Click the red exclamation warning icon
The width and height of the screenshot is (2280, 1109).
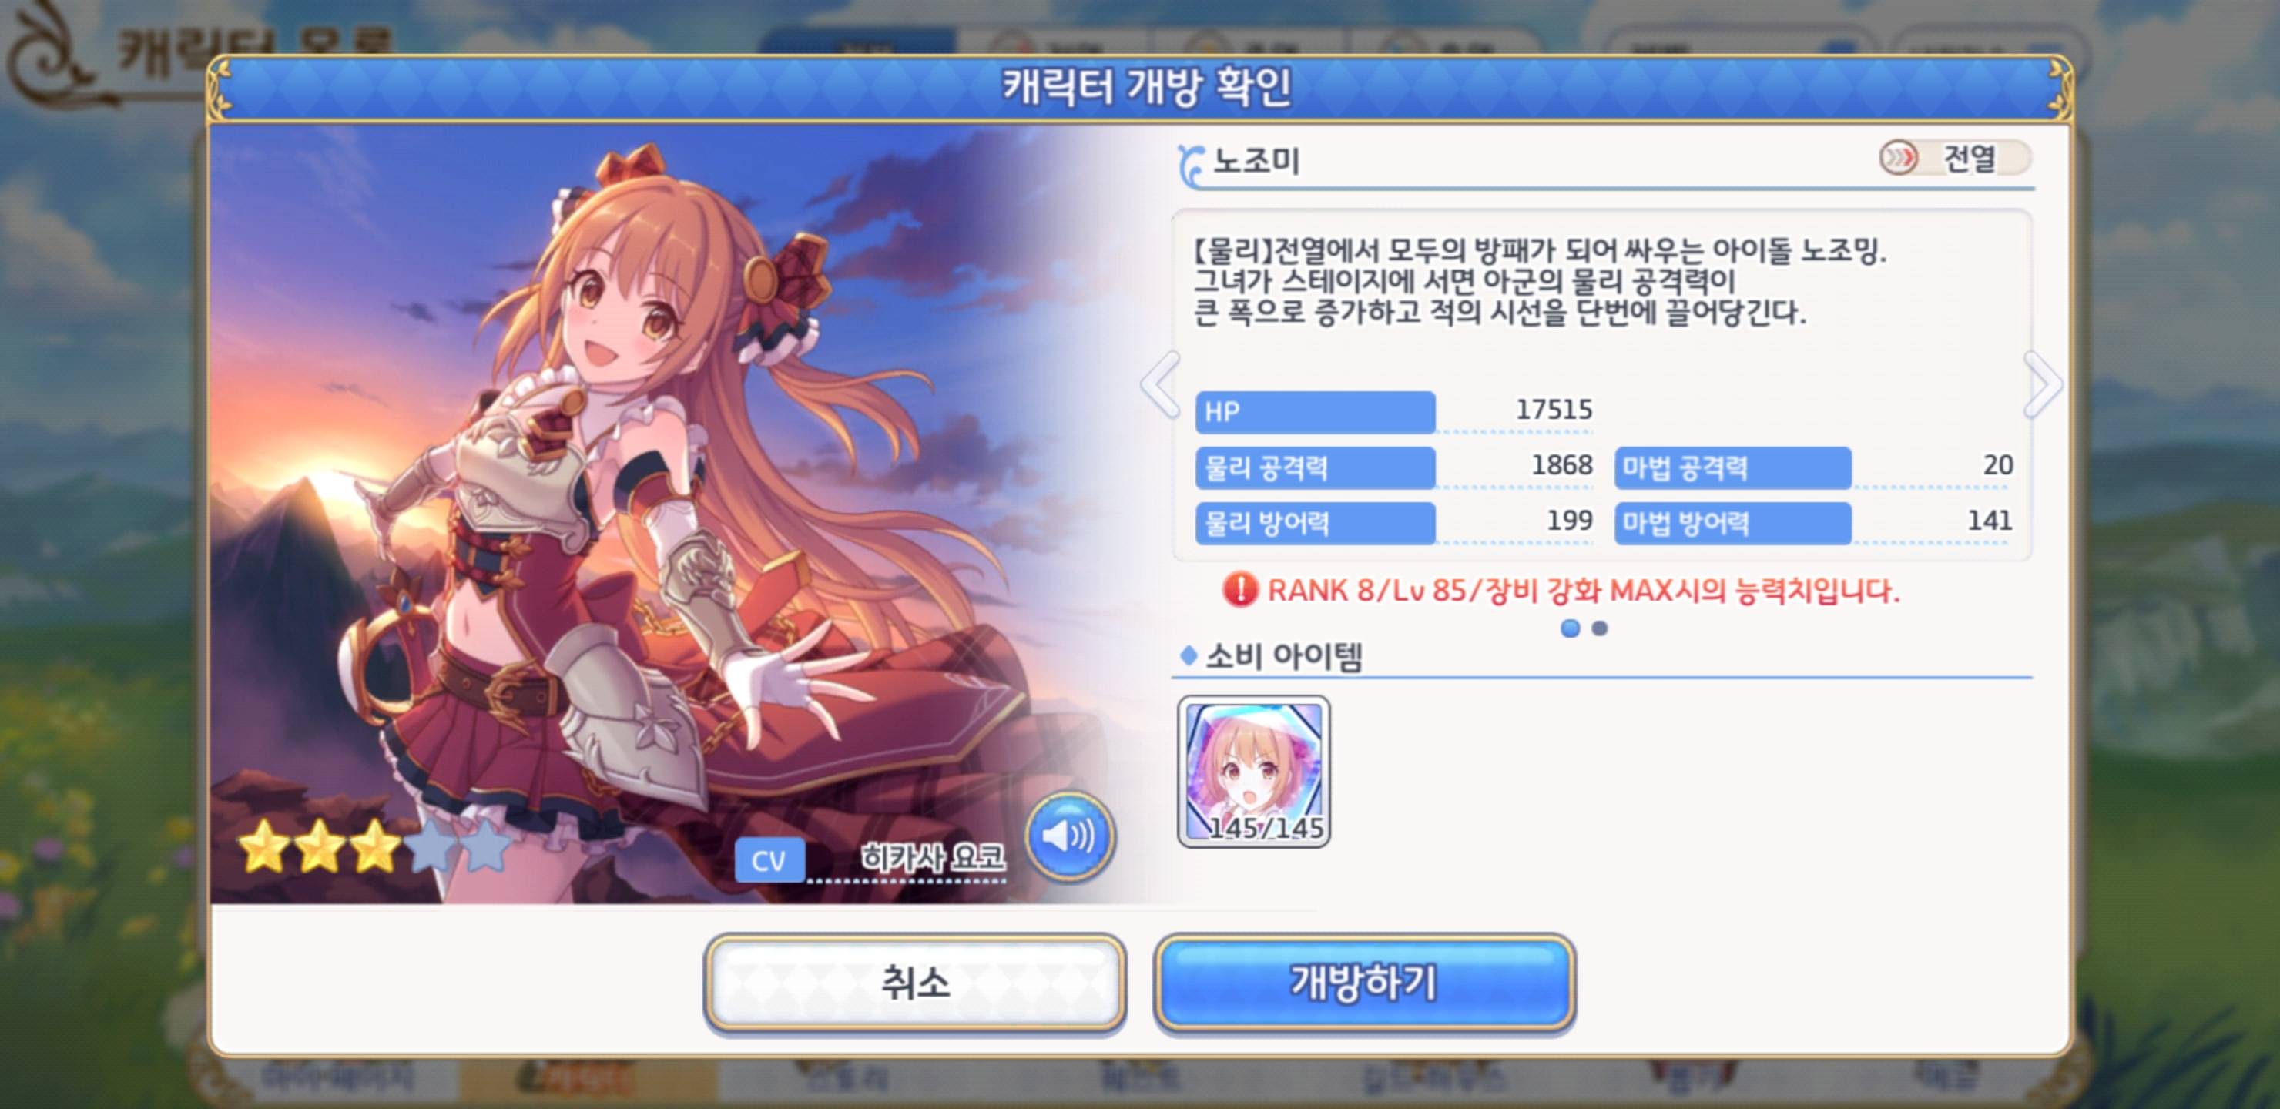click(x=1239, y=589)
